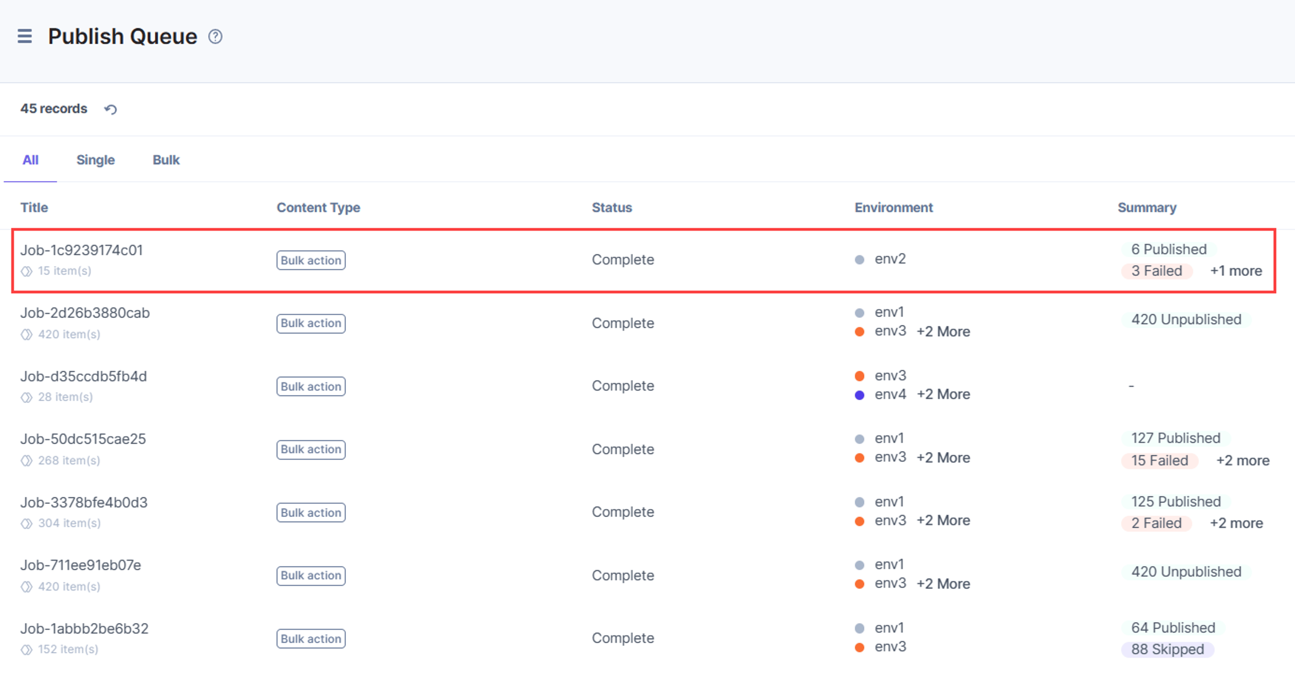Expand +2 More environments for Job-d35ccdb5fb4d
The width and height of the screenshot is (1295, 684).
[x=943, y=395]
